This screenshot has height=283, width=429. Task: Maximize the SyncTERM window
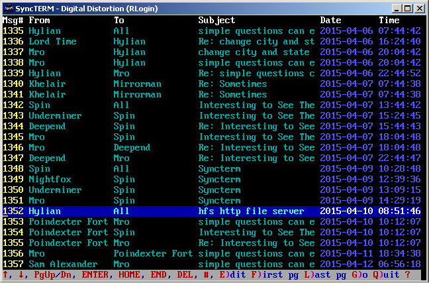coord(407,8)
